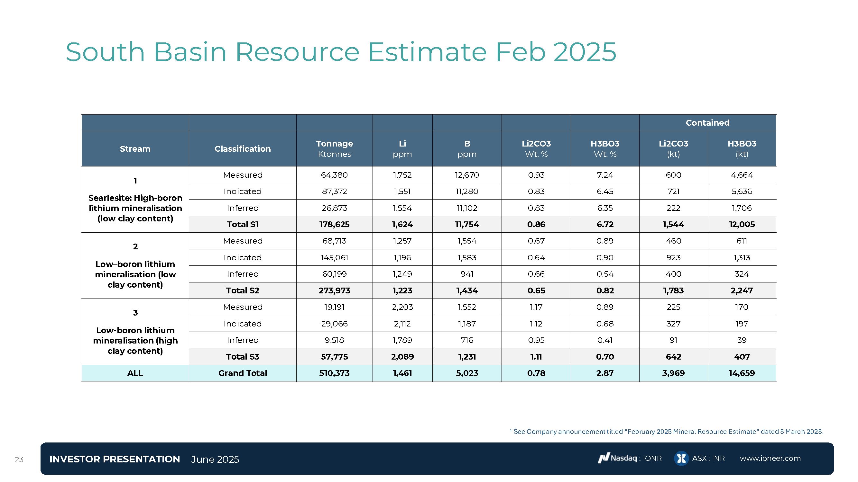Click the Total S3 row label
The height and width of the screenshot is (482, 858).
coord(243,357)
